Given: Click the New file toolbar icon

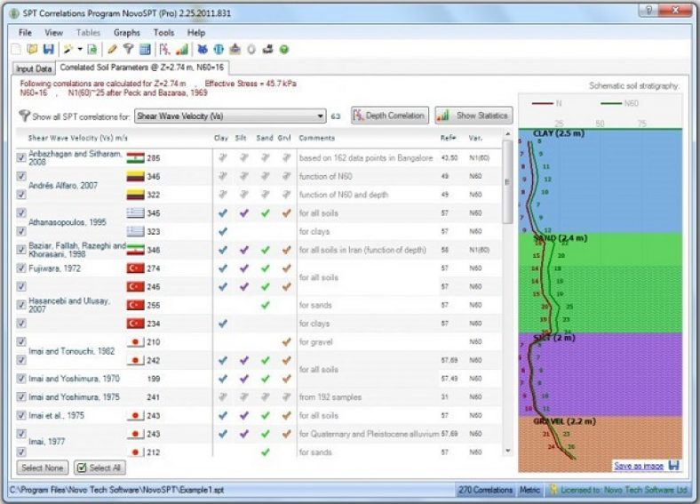Looking at the screenshot, I should [x=16, y=50].
